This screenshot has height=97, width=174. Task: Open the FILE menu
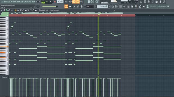click(2, 2)
